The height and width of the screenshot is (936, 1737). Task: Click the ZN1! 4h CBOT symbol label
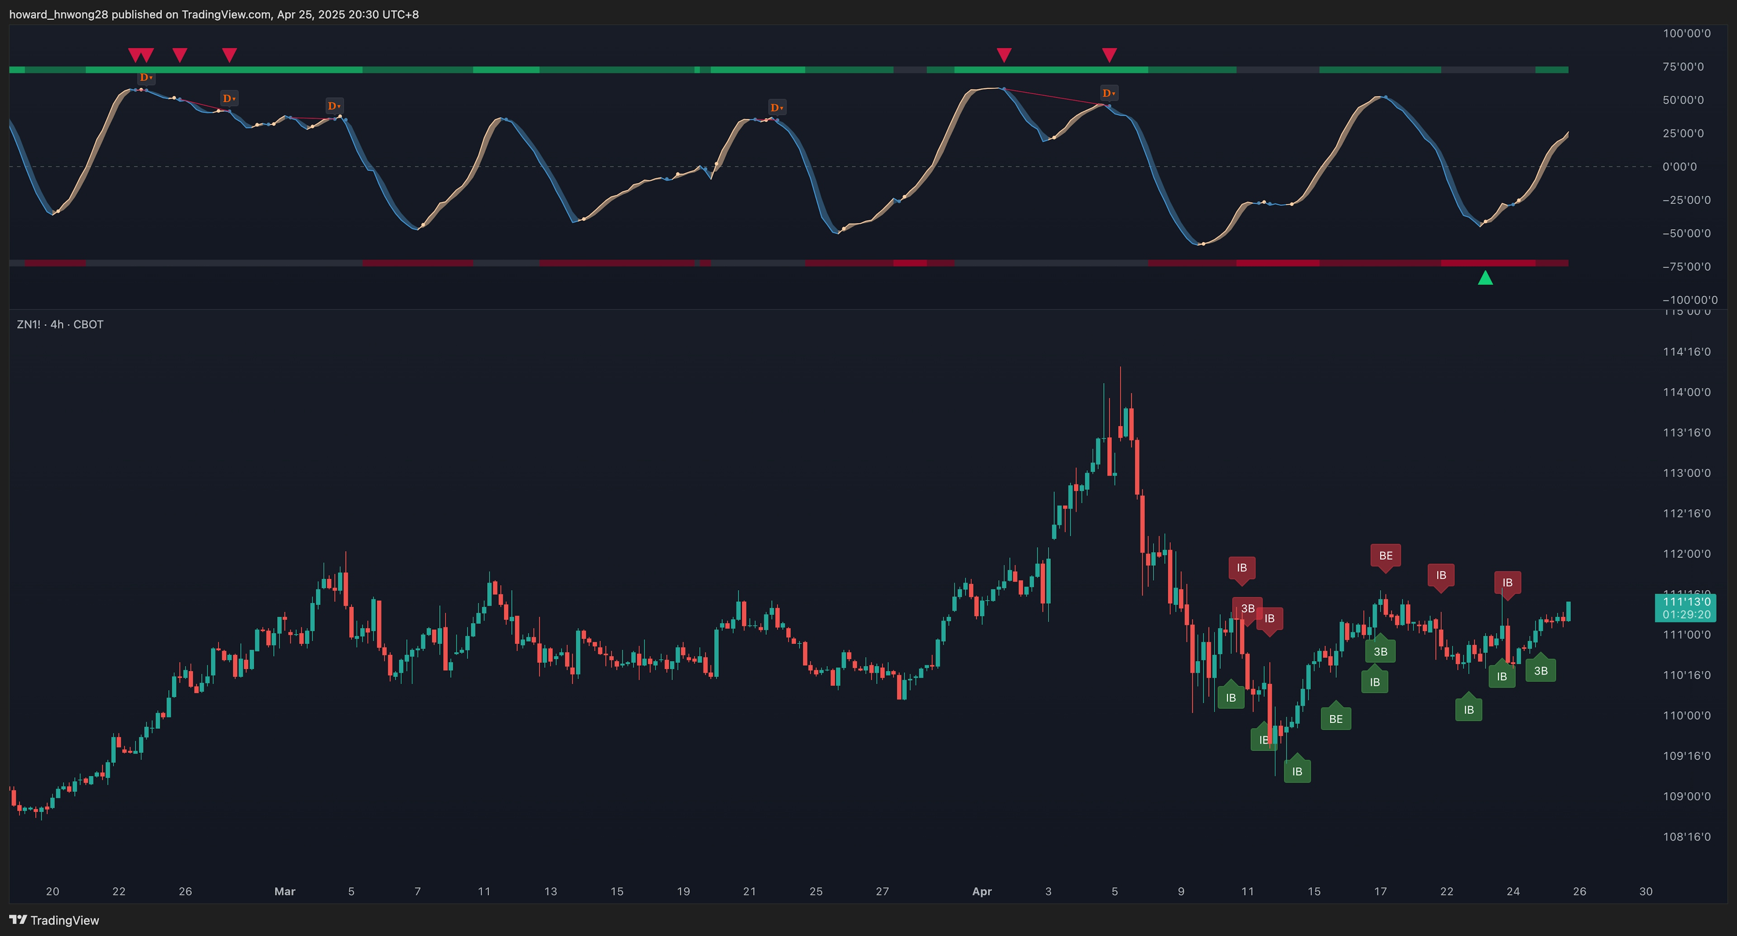[x=60, y=324]
